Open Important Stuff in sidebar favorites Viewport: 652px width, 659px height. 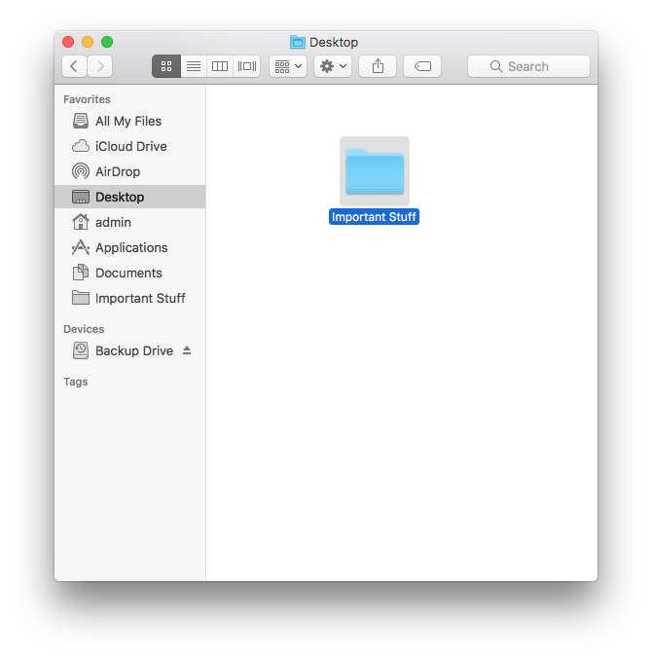[130, 298]
